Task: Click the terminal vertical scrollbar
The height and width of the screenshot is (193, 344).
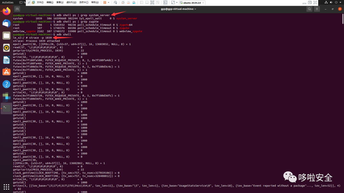Action: (x=343, y=19)
